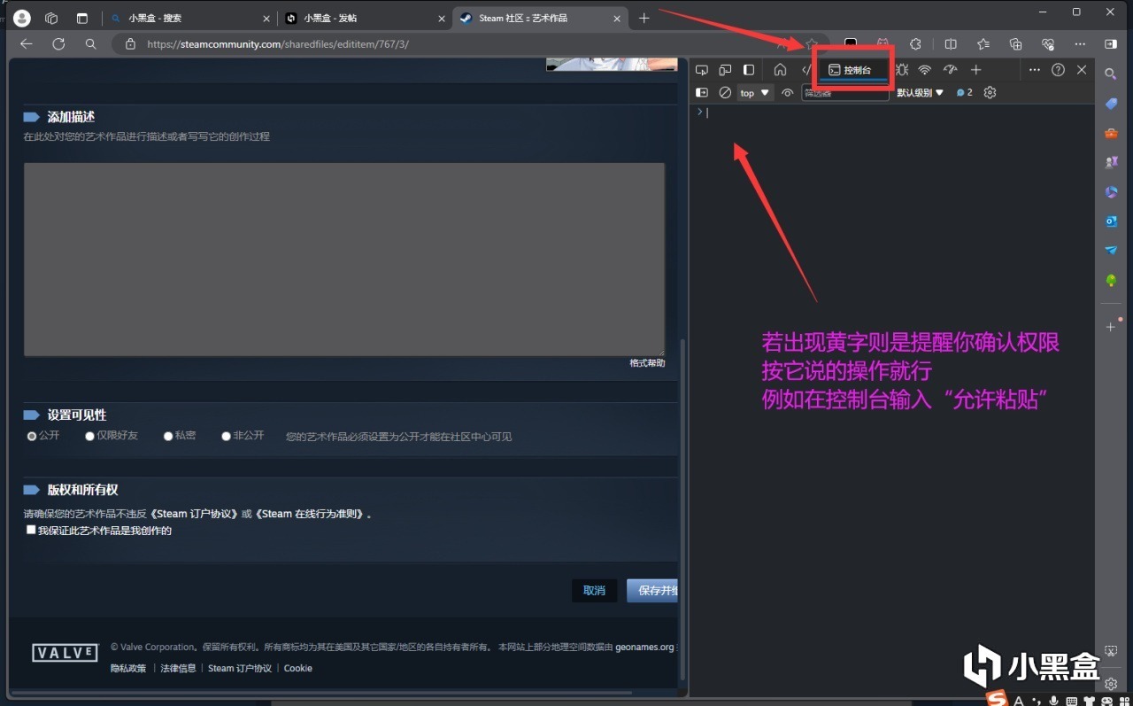Viewport: 1133px width, 706px height.
Task: Open the Steam 订户协议 footer link
Action: coord(240,669)
